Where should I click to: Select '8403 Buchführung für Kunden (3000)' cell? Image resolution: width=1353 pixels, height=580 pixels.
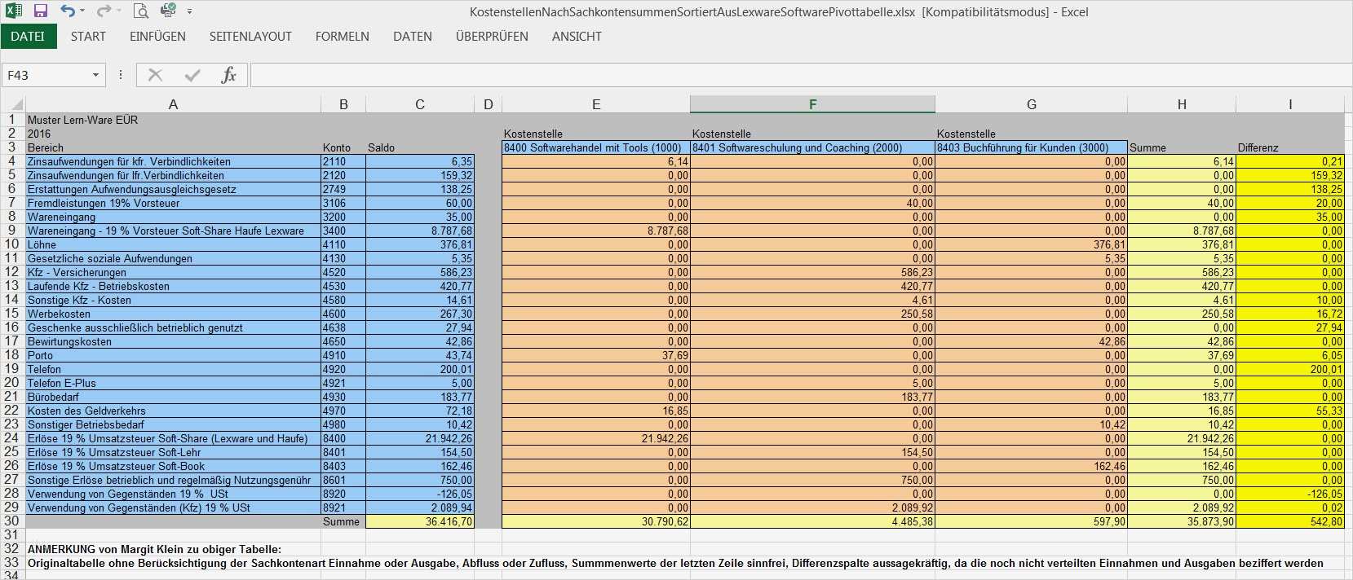[x=1031, y=147]
